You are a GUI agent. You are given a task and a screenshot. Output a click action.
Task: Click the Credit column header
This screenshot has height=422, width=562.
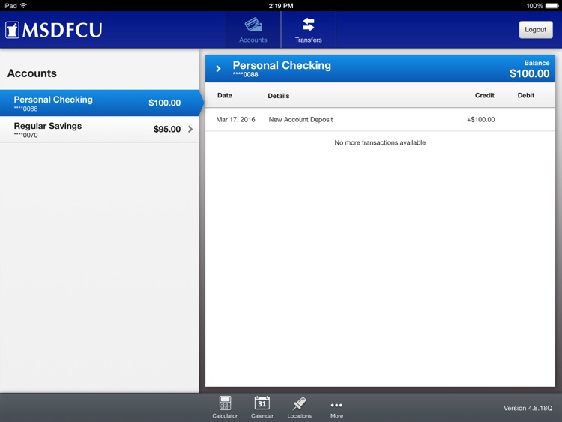(485, 95)
